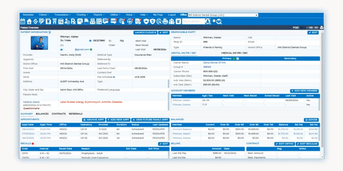The width and height of the screenshot is (343, 171).
Task: Click inside the Search Patient field
Action: [x=193, y=21]
